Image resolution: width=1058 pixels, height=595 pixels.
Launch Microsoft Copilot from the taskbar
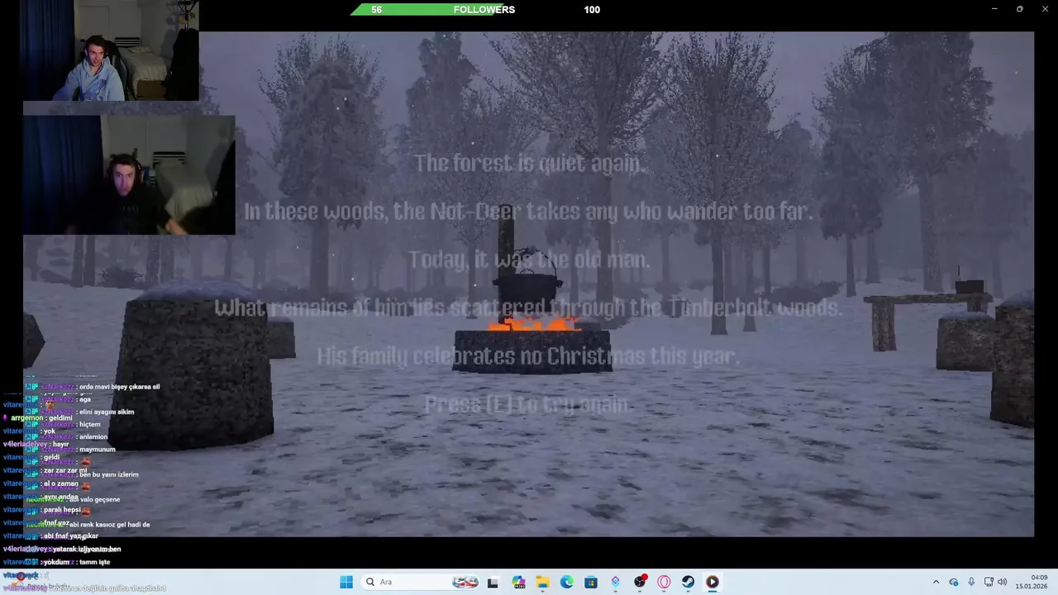click(x=518, y=582)
